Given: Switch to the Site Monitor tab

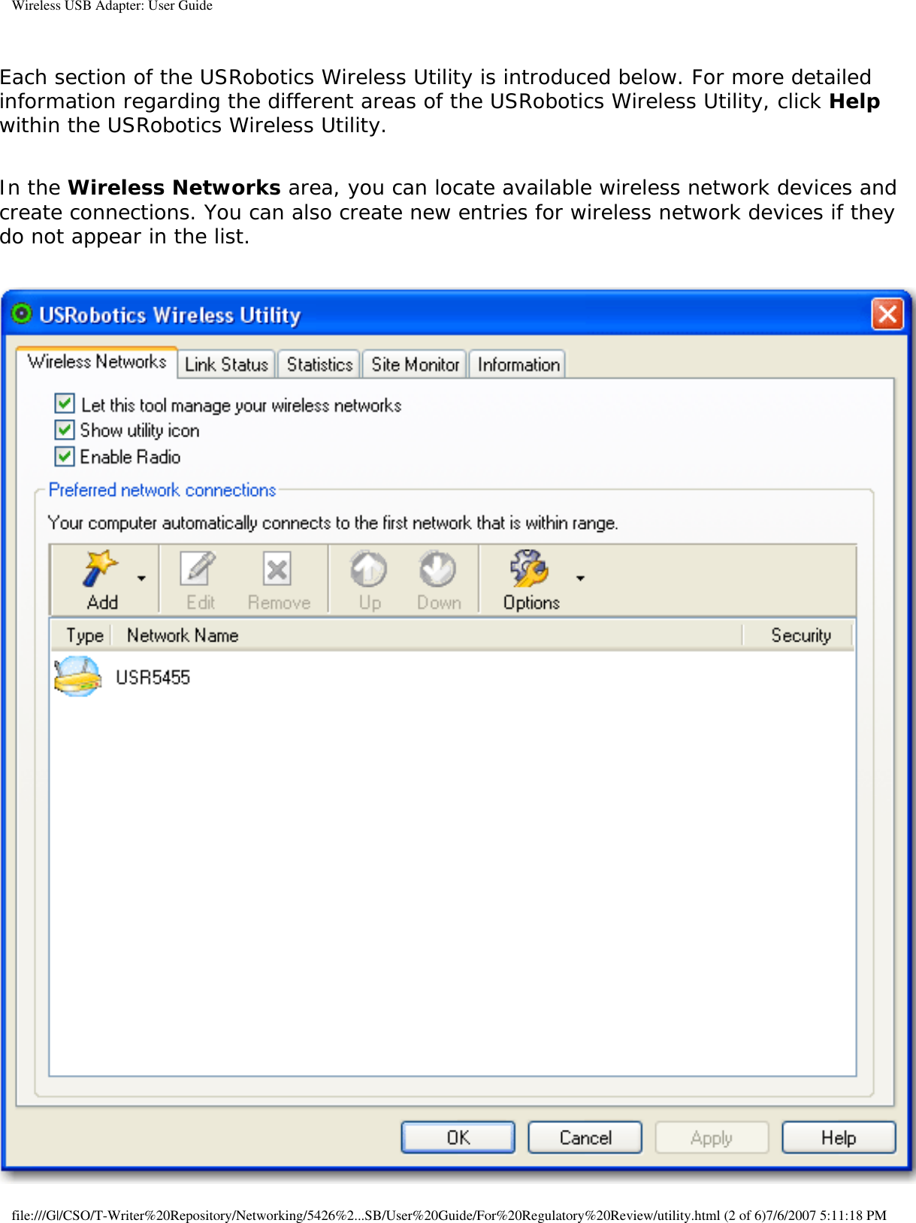Looking at the screenshot, I should click(x=415, y=364).
